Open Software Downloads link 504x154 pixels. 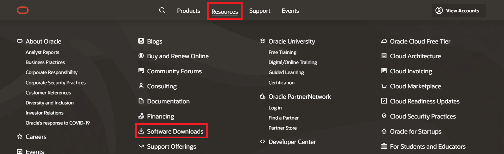tap(175, 132)
